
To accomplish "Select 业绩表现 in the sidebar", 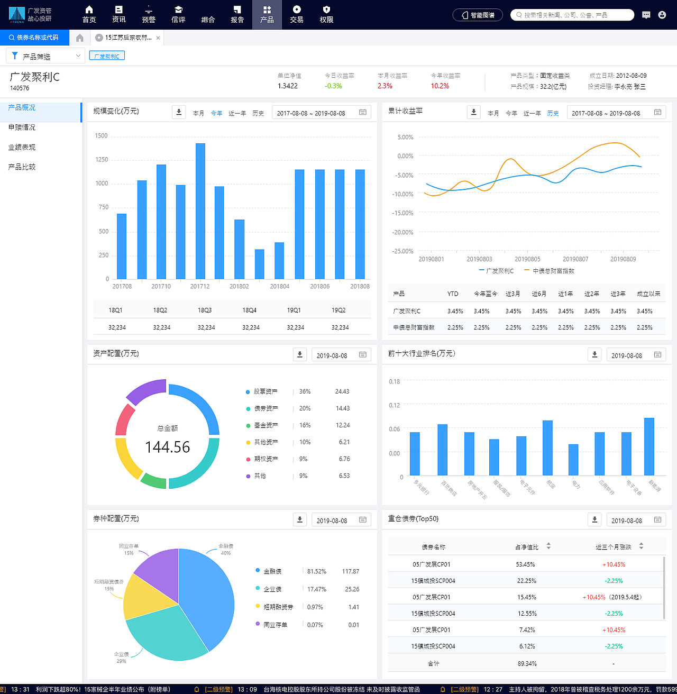I will [22, 147].
